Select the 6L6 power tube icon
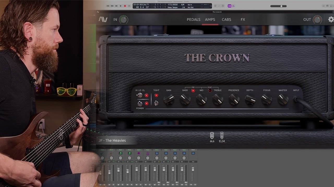This screenshot has height=187, width=334. (x=212, y=135)
